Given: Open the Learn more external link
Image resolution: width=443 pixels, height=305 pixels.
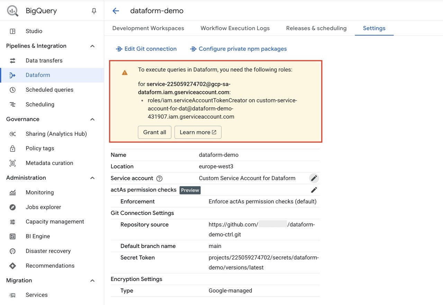Looking at the screenshot, I should pyautogui.click(x=198, y=132).
